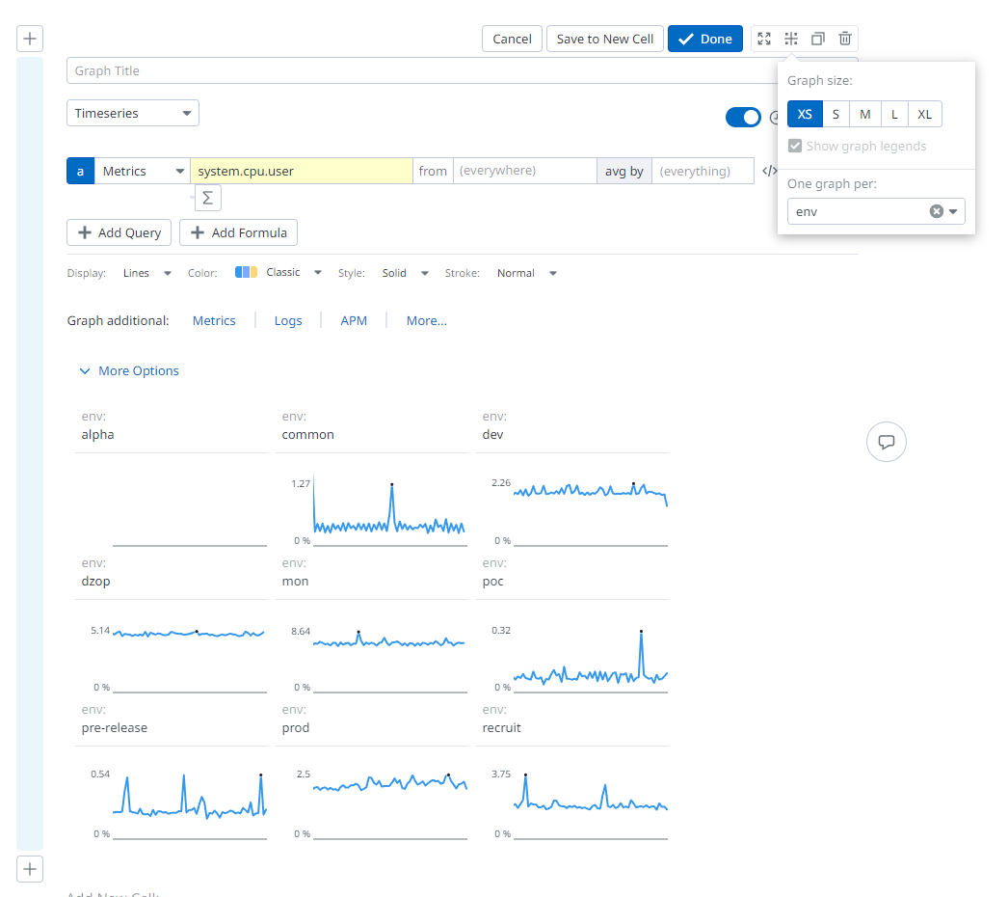
Task: Click the plus icon below the cell
Action: 30,869
